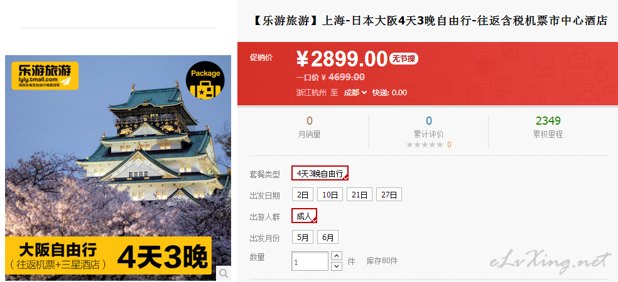Click into the quantity input field
This screenshot has height=282, width=618.
click(x=310, y=261)
